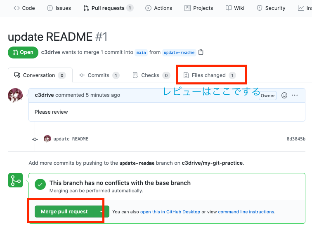This screenshot has height=229, width=312.
Task: Click the Checks checklist icon
Action: tap(135, 75)
